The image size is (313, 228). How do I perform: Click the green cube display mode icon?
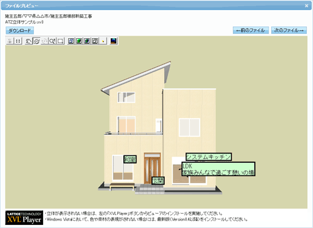point(79,41)
